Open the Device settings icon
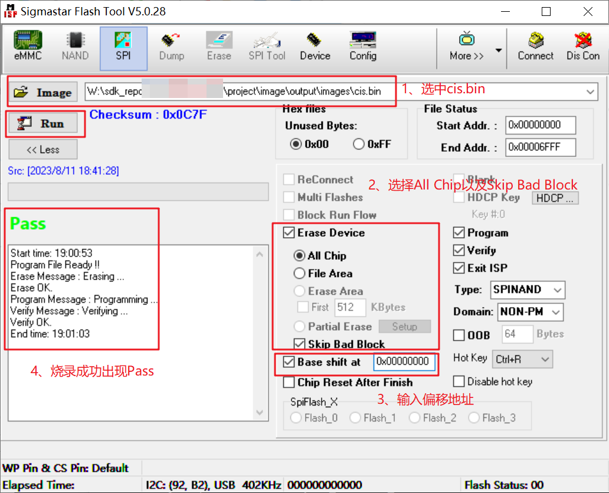 pos(315,46)
